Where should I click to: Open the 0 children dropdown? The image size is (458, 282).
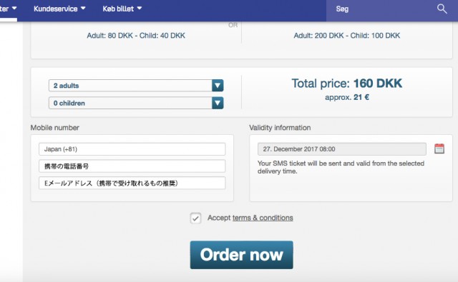pyautogui.click(x=136, y=103)
